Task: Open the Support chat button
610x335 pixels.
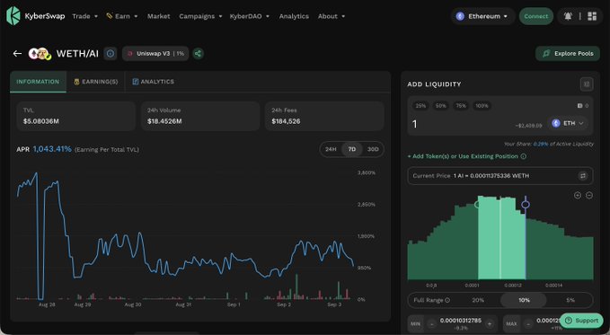Action: pyautogui.click(x=581, y=321)
